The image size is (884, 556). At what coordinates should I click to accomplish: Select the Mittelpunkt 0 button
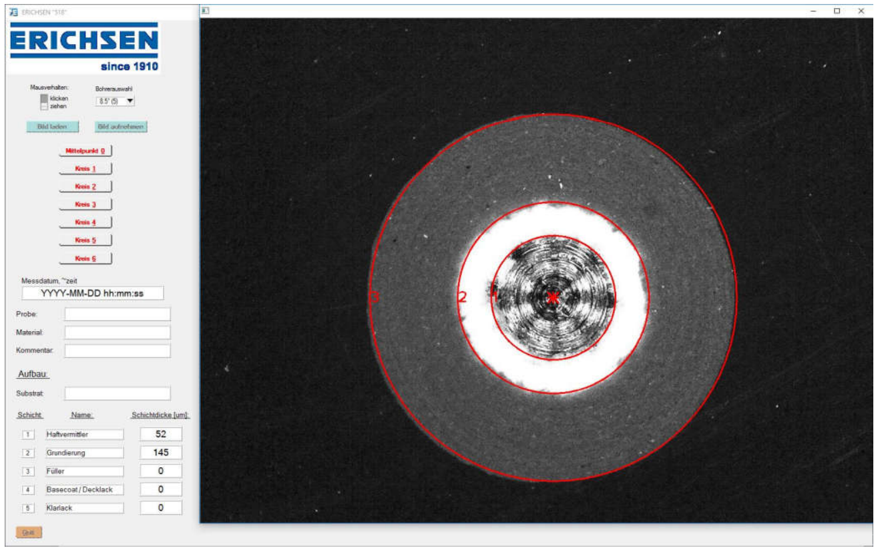coord(85,151)
